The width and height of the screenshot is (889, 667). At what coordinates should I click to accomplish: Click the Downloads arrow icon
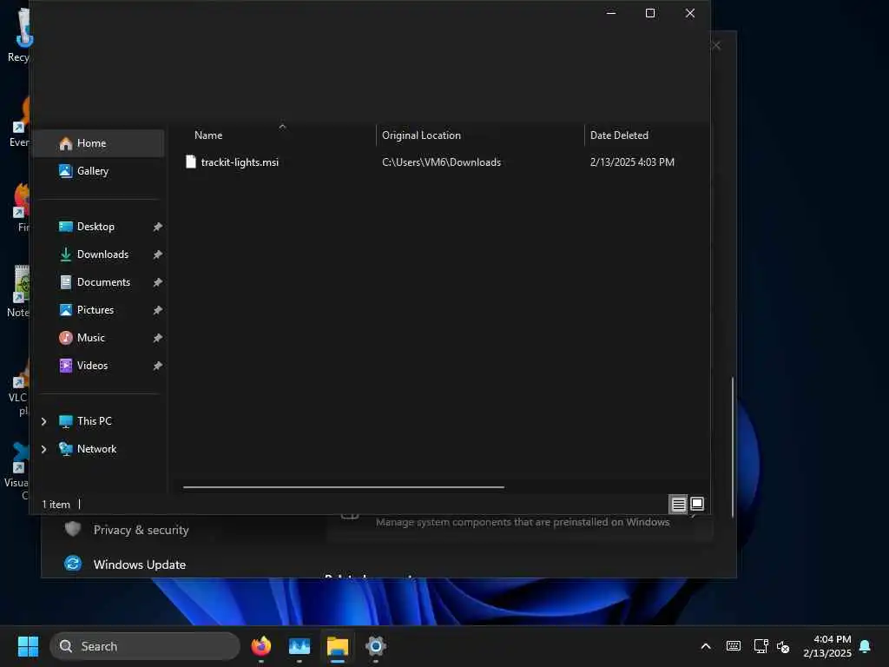pyautogui.click(x=66, y=254)
